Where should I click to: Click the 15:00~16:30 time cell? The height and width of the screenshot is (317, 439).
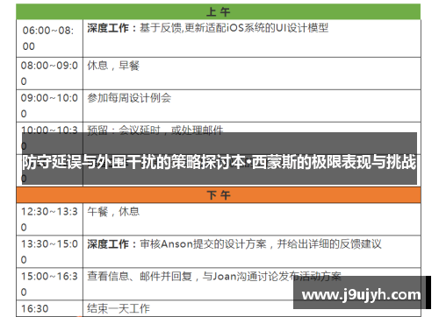[50, 284]
